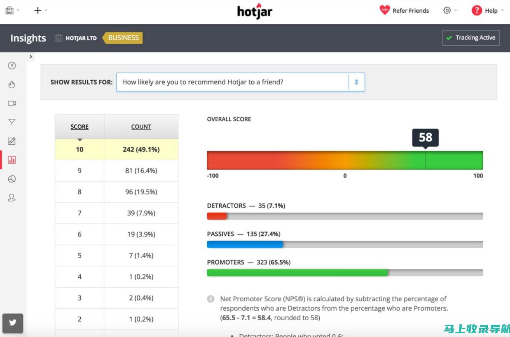Click the heart icon beside Refer Friends
This screenshot has width=510, height=337.
click(x=384, y=10)
